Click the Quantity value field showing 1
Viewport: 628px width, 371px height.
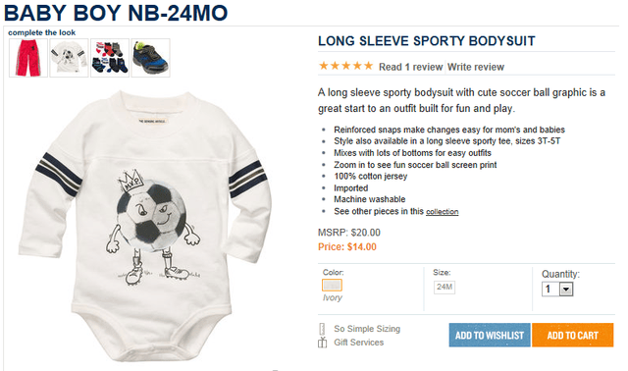pos(550,290)
